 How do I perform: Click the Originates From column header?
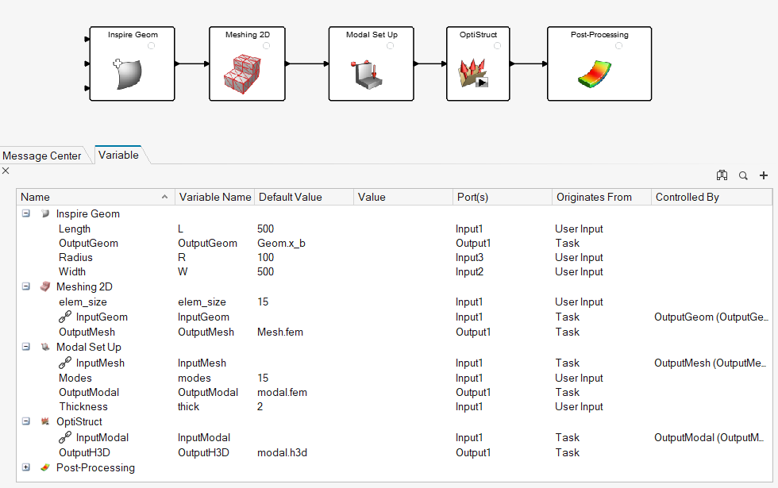click(x=594, y=197)
